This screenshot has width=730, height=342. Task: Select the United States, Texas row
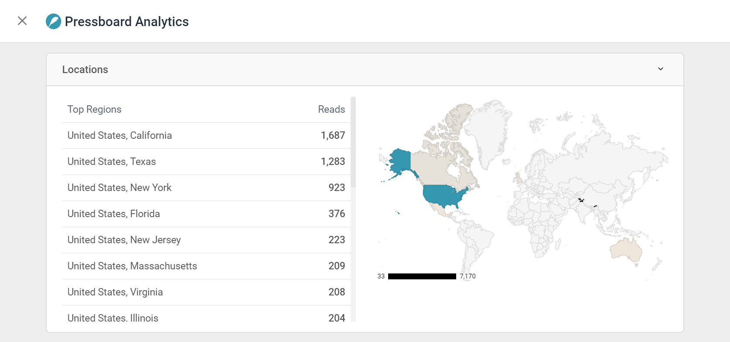click(x=206, y=162)
